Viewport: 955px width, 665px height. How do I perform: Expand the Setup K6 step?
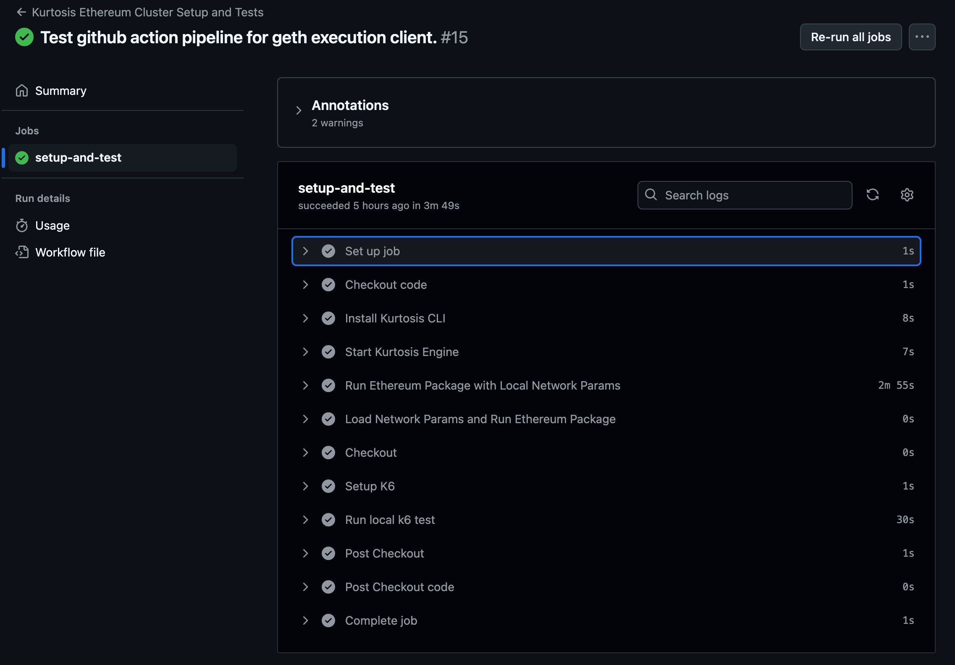[606, 486]
